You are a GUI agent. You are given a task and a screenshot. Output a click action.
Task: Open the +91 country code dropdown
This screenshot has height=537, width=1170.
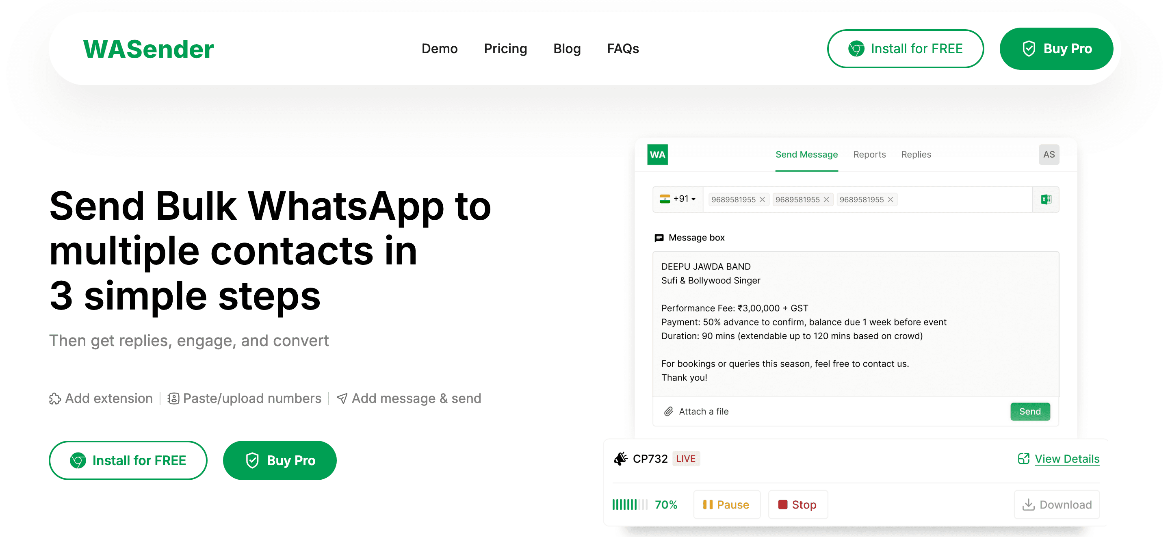click(678, 199)
